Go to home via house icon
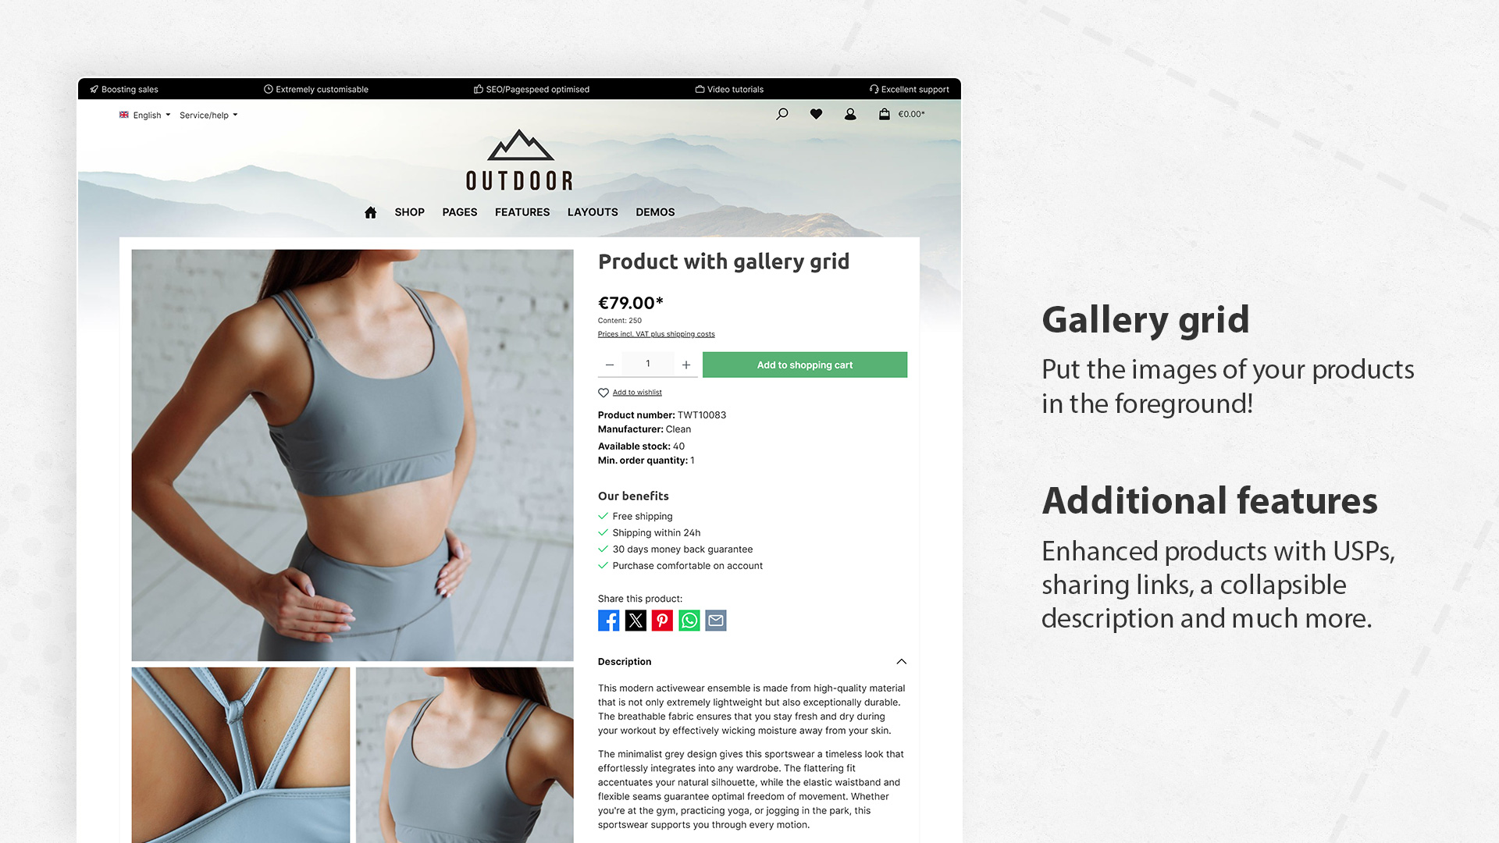 pyautogui.click(x=370, y=212)
